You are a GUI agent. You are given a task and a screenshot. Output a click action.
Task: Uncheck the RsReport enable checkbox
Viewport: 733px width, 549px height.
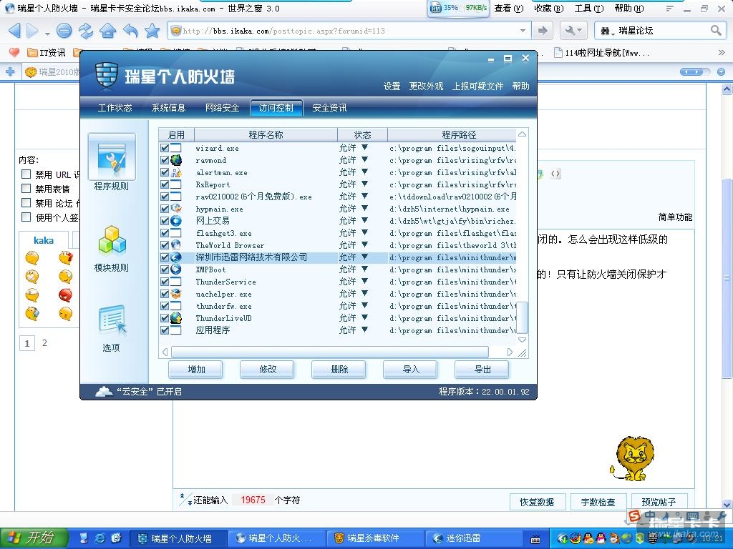pos(165,184)
